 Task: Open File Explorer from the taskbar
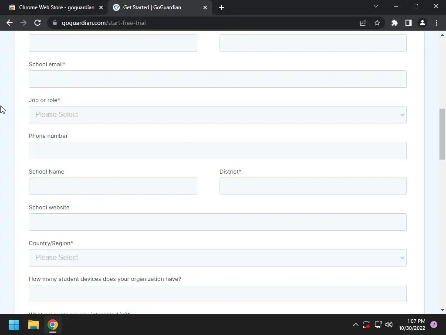pyautogui.click(x=33, y=325)
